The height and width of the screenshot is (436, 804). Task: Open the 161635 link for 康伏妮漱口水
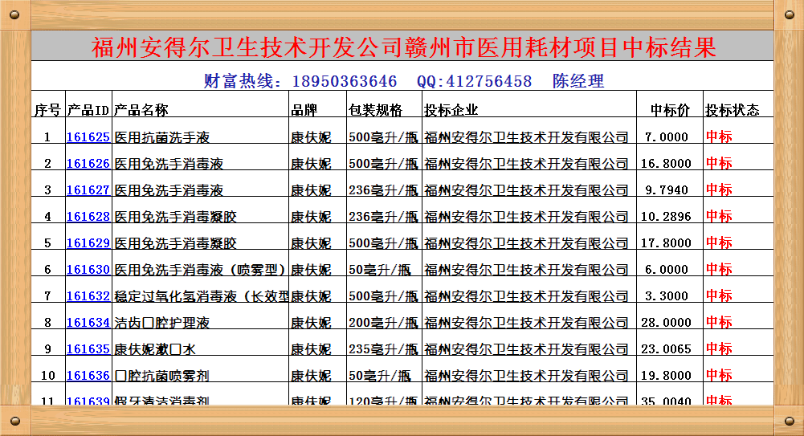coord(88,349)
